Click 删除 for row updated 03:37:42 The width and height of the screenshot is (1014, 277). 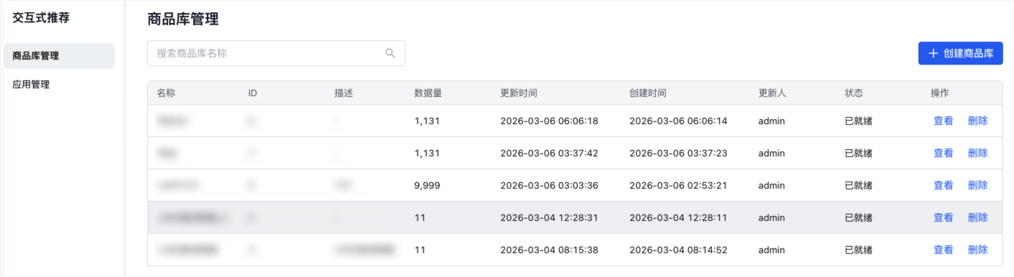click(977, 153)
